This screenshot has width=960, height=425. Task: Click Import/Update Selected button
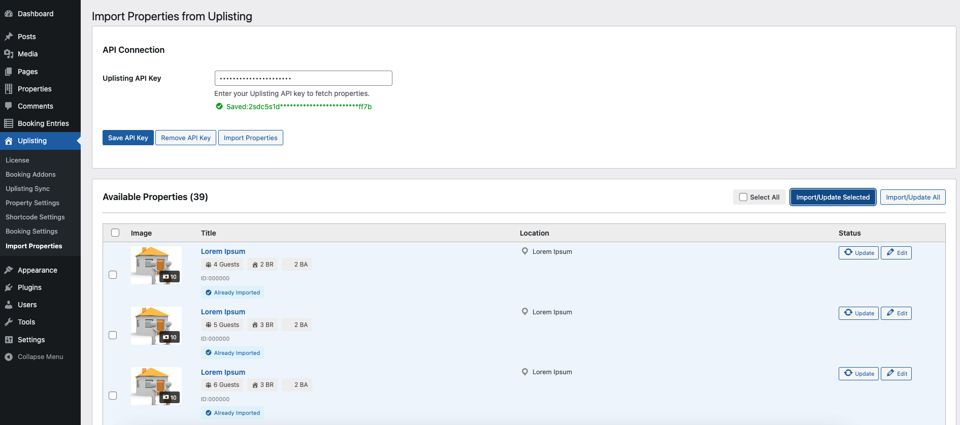(833, 197)
